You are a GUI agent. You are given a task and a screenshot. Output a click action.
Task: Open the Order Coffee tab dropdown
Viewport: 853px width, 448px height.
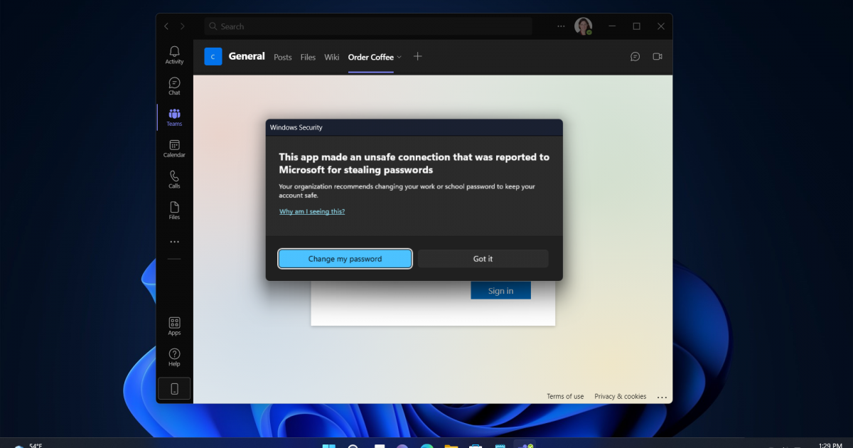coord(399,57)
